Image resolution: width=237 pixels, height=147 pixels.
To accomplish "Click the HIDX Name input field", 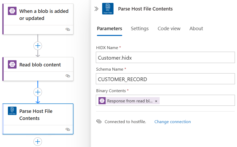I will (x=165, y=57).
